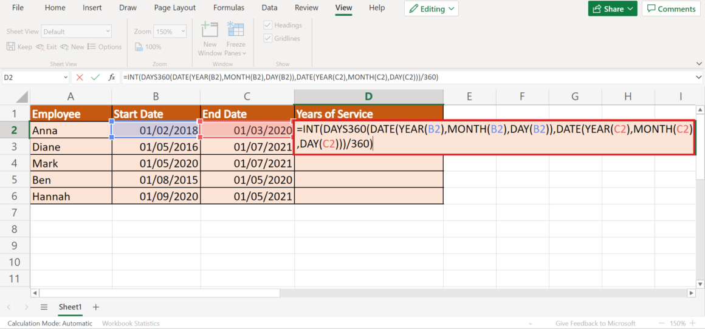The width and height of the screenshot is (705, 329).
Task: Open the Formulas ribbon tab
Action: pyautogui.click(x=229, y=8)
